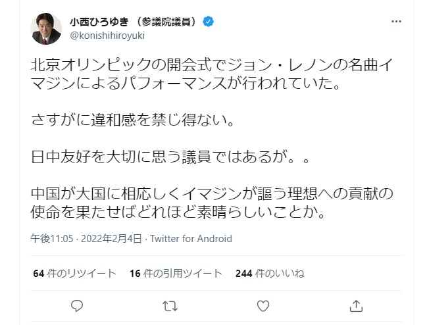
Task: Click the line さすがに違和感を禁じ得ない。
Action: point(133,121)
